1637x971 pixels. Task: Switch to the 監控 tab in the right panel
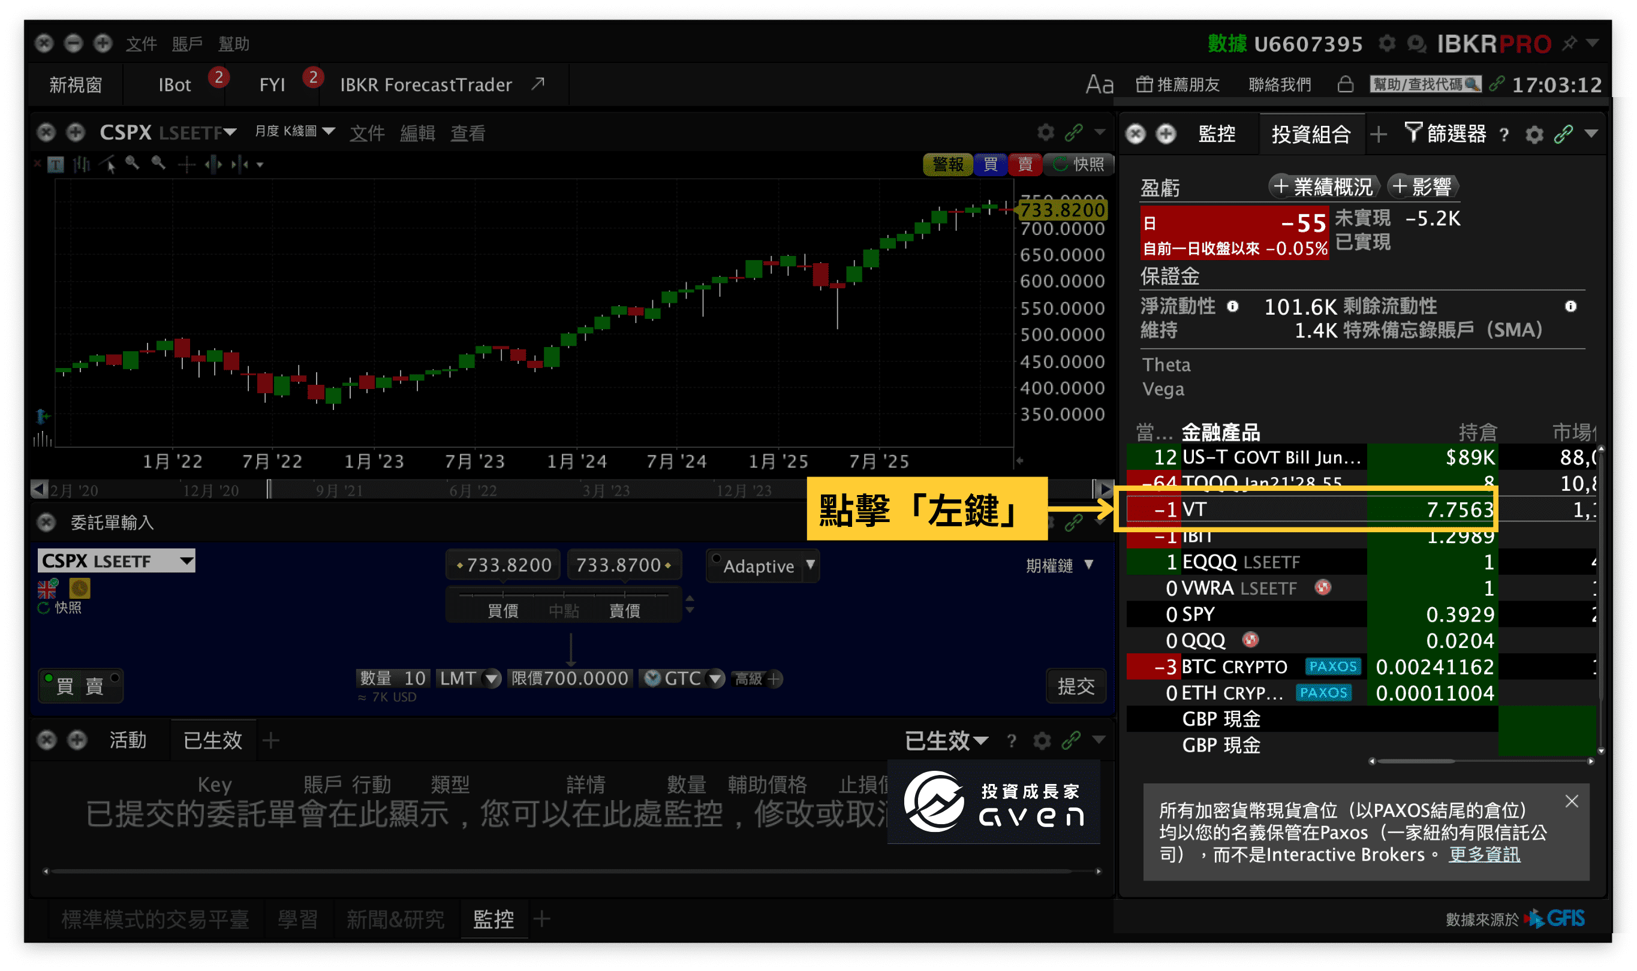(x=1217, y=134)
